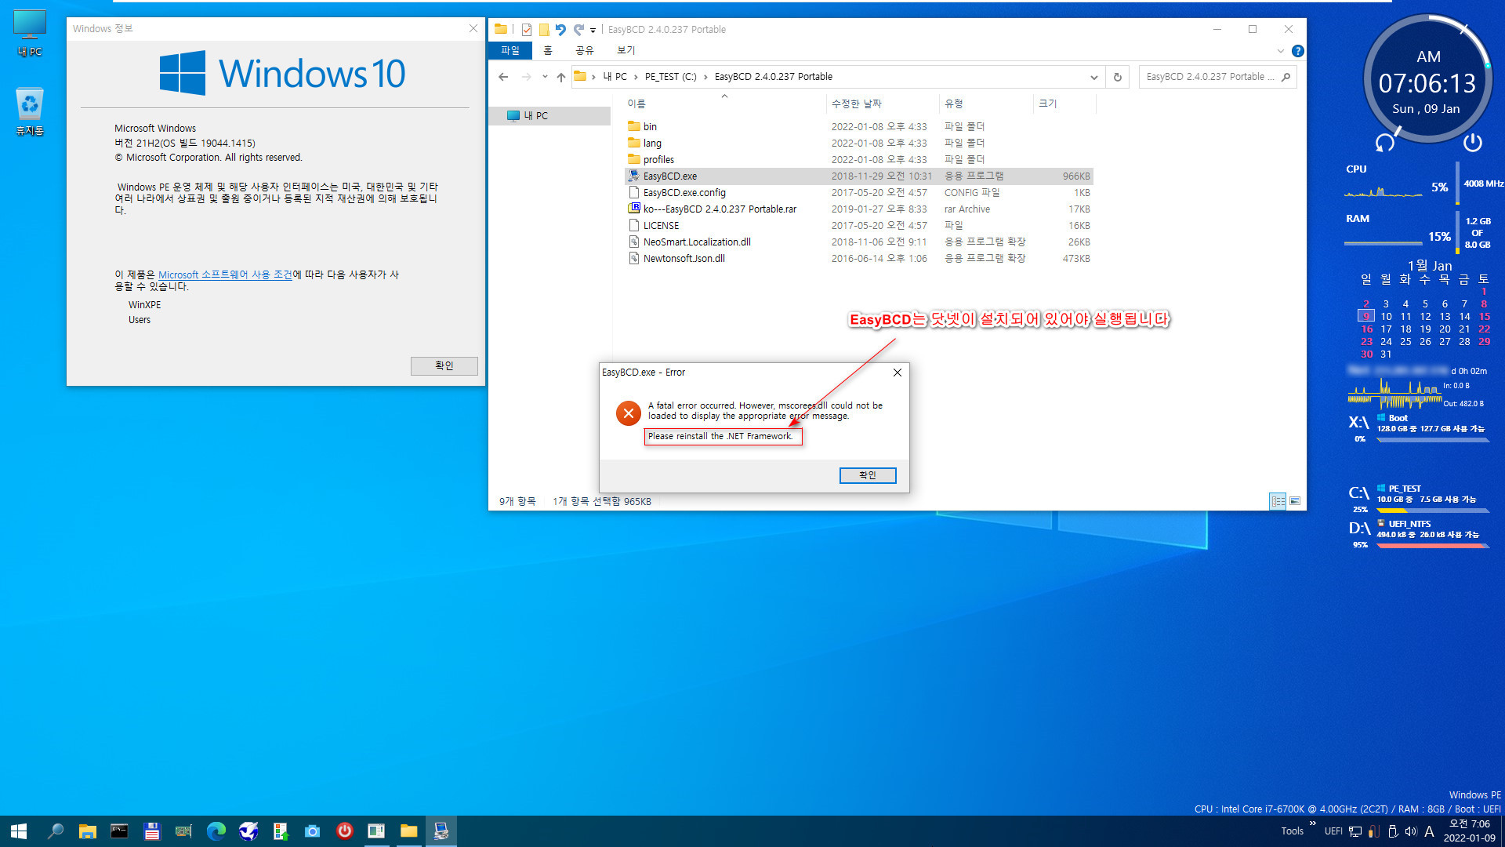Click the EasyBCD 2.4.0.237 Portable search box
The image size is (1505, 847).
[1217, 77]
